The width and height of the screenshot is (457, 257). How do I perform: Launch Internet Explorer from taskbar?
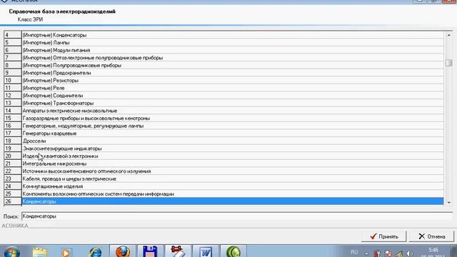point(95,252)
